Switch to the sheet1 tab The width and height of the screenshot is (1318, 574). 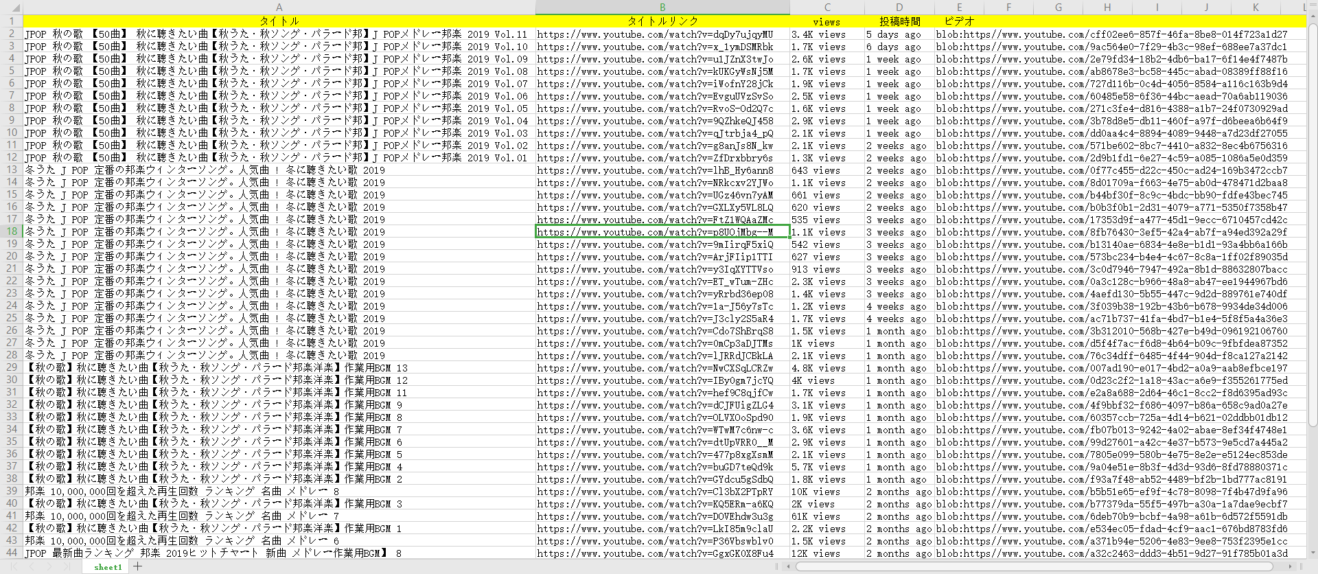tap(108, 567)
